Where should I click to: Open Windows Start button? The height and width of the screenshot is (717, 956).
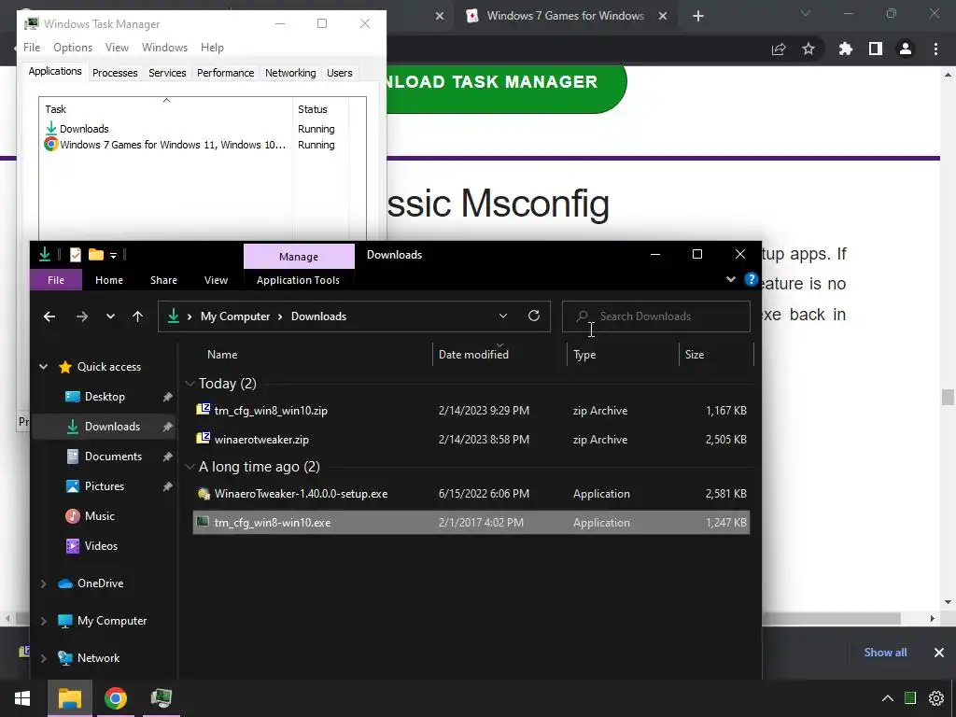[22, 698]
